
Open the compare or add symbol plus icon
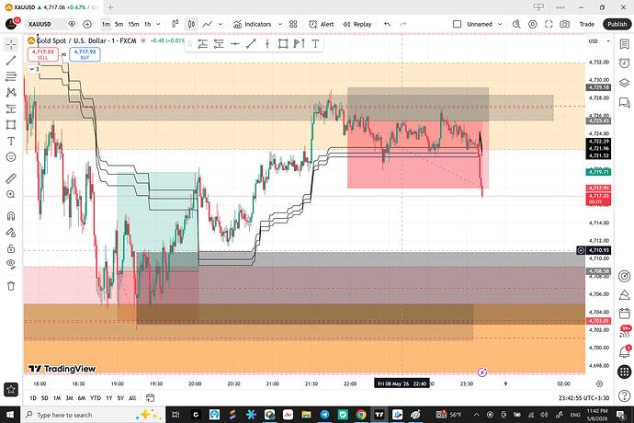(x=87, y=24)
